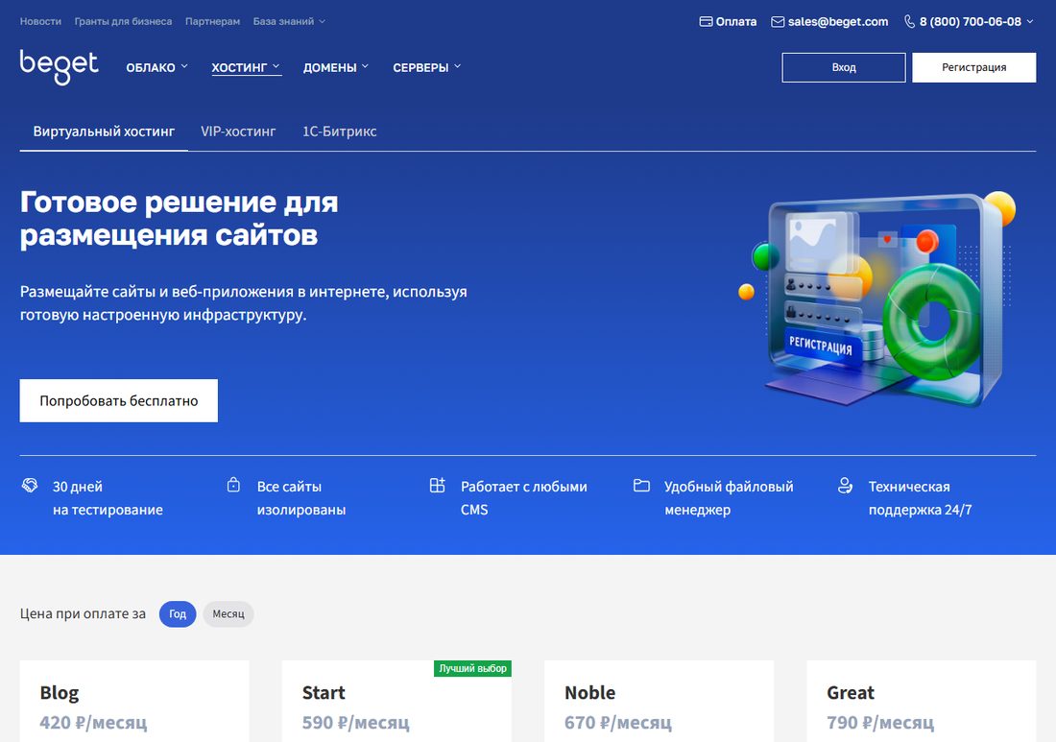
Task: Click the Техническая поддержка 24/7 text
Action: (920, 498)
